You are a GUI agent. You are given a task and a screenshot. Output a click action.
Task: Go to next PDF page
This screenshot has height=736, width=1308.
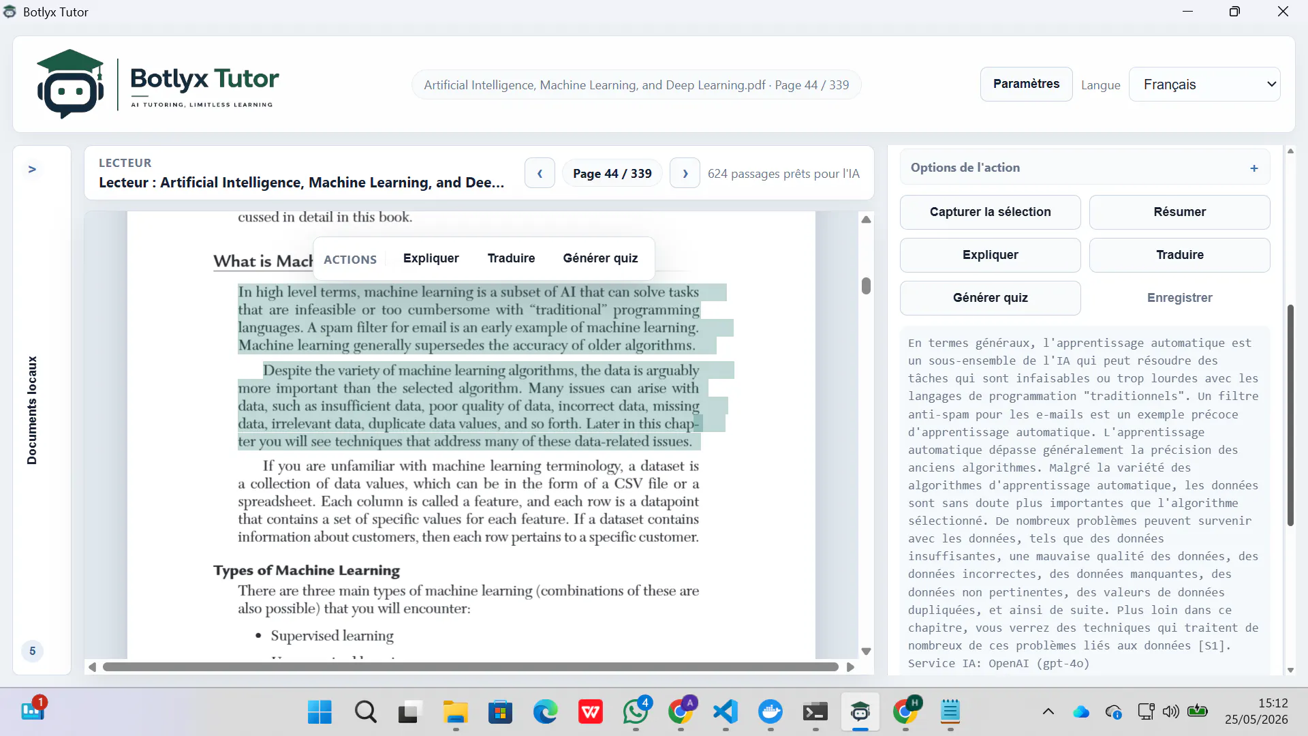[685, 173]
